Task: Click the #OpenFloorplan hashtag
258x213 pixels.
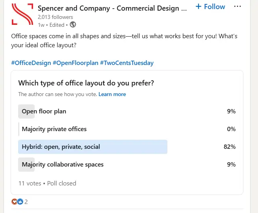Action: pos(75,63)
